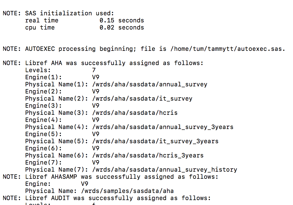Click the /wrds/aha/sasdata/it_survey path
Viewport: 293px width, 205px height.
coord(142,99)
